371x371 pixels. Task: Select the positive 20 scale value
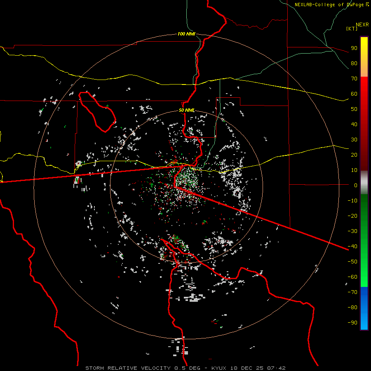(x=354, y=155)
